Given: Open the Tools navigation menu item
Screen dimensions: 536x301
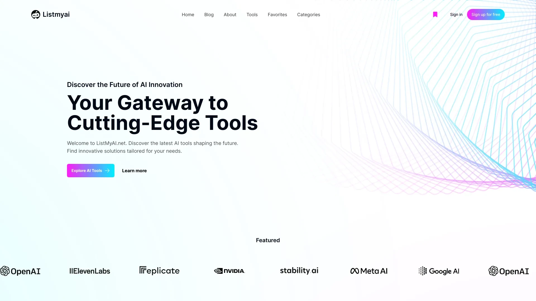Looking at the screenshot, I should [252, 14].
